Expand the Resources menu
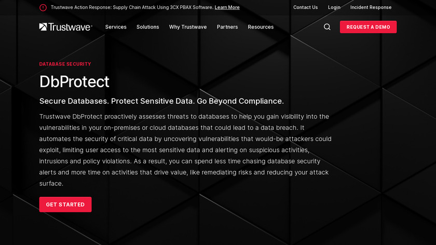 point(261,27)
